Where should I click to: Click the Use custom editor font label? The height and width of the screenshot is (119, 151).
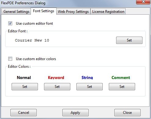pyautogui.click(x=35, y=23)
